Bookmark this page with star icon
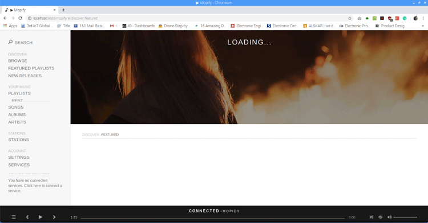Screen dimensions: 428x223 pos(350,18)
